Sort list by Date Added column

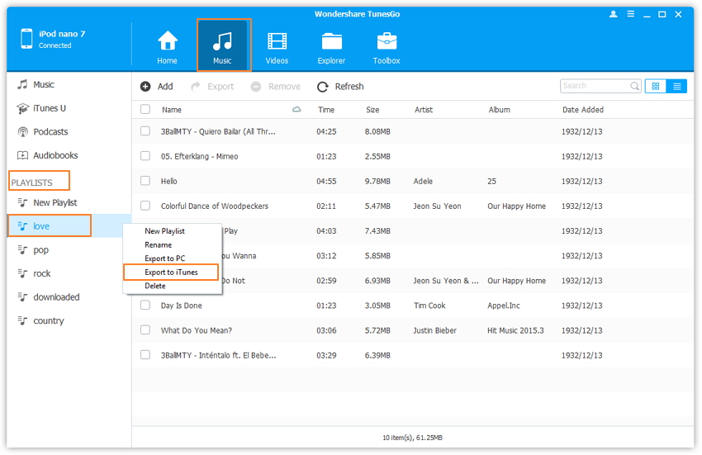tap(583, 110)
